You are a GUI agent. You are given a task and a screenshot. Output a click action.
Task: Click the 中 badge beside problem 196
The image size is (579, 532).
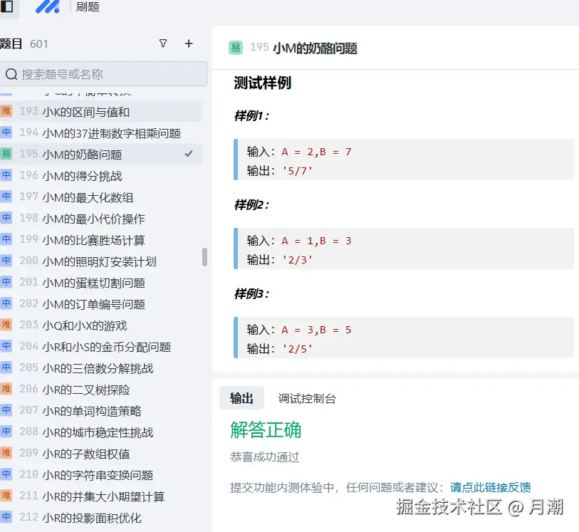pos(7,176)
